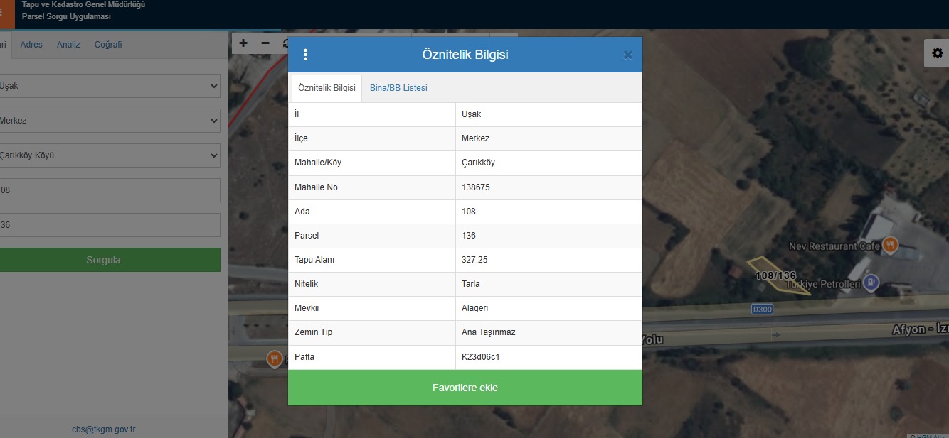Click the Nitelik value Tarla
Image resolution: width=949 pixels, height=438 pixels.
471,284
